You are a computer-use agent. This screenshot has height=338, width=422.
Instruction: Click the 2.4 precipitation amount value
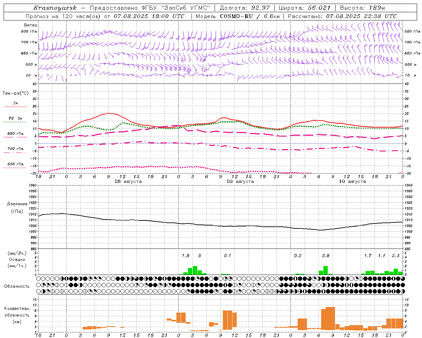(396, 256)
